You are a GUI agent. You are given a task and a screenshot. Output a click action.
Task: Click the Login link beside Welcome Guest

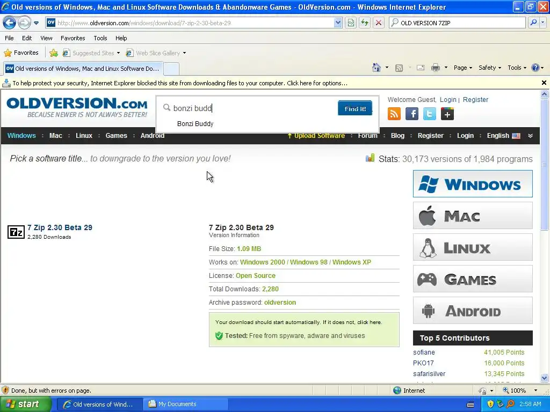pyautogui.click(x=448, y=100)
